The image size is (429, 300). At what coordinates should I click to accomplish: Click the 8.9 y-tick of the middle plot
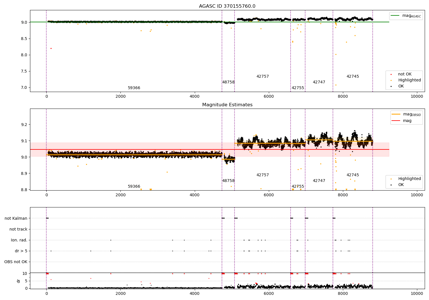tap(24, 173)
